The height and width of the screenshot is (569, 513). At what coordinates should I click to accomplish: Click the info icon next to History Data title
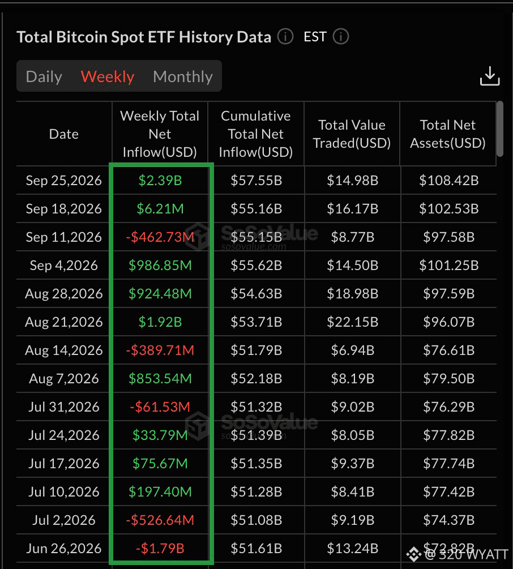click(285, 37)
